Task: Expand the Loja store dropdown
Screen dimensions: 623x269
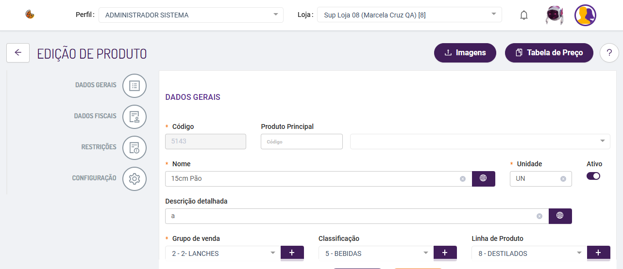Action: click(x=409, y=15)
